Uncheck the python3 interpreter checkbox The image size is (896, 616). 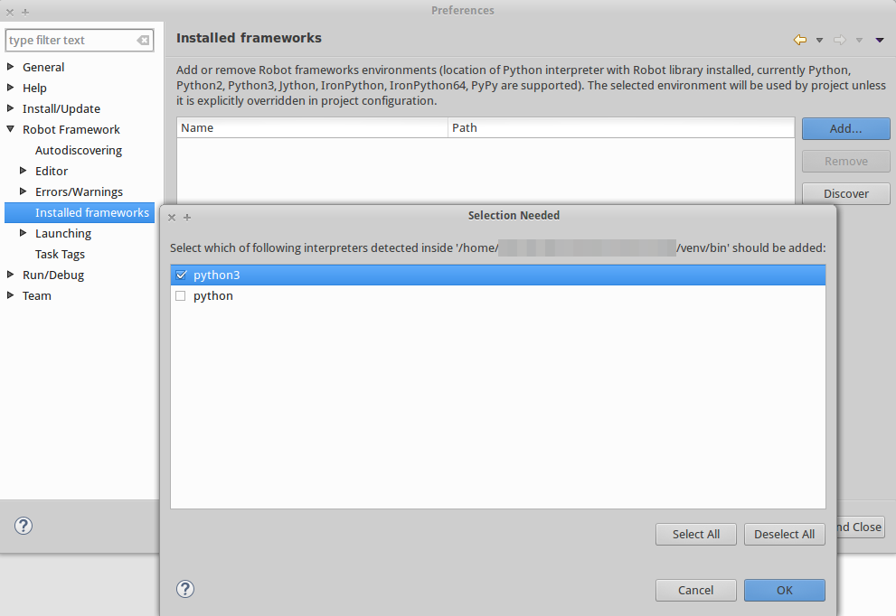[182, 275]
